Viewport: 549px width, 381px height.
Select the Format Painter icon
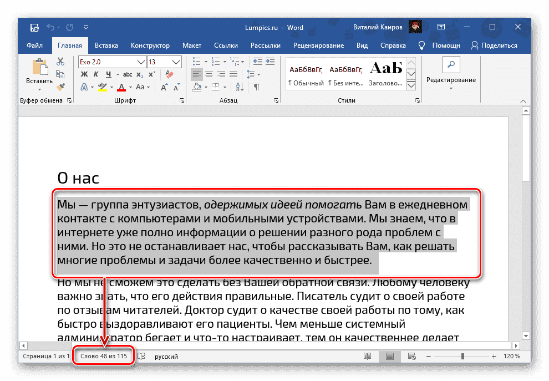[x=59, y=87]
